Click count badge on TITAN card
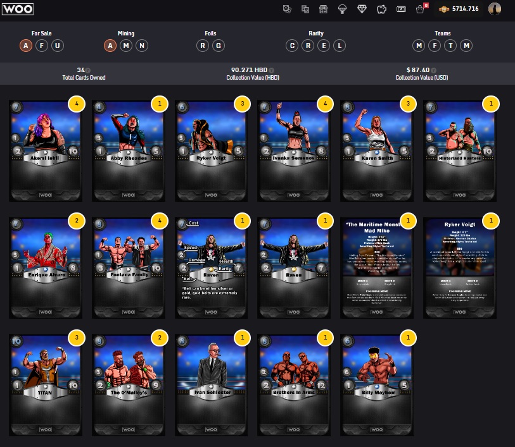 click(x=77, y=338)
